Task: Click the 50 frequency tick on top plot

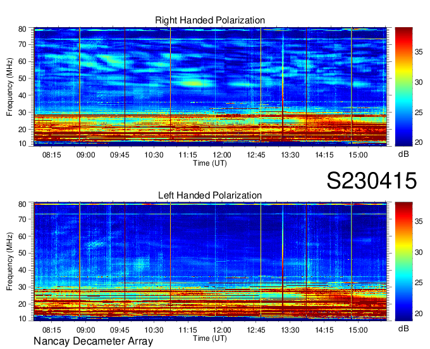Action: click(22, 78)
